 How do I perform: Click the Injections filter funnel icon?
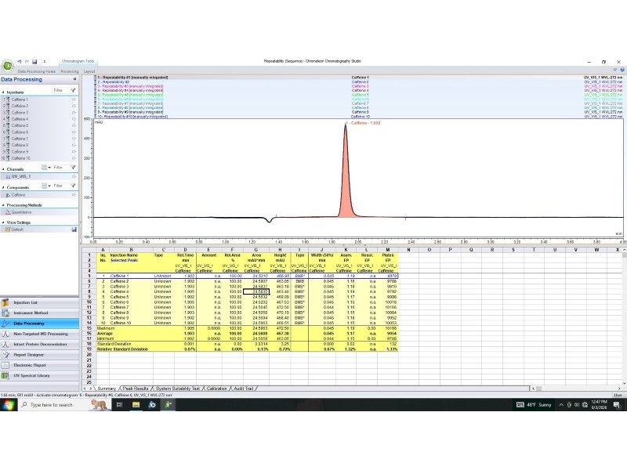[x=73, y=91]
